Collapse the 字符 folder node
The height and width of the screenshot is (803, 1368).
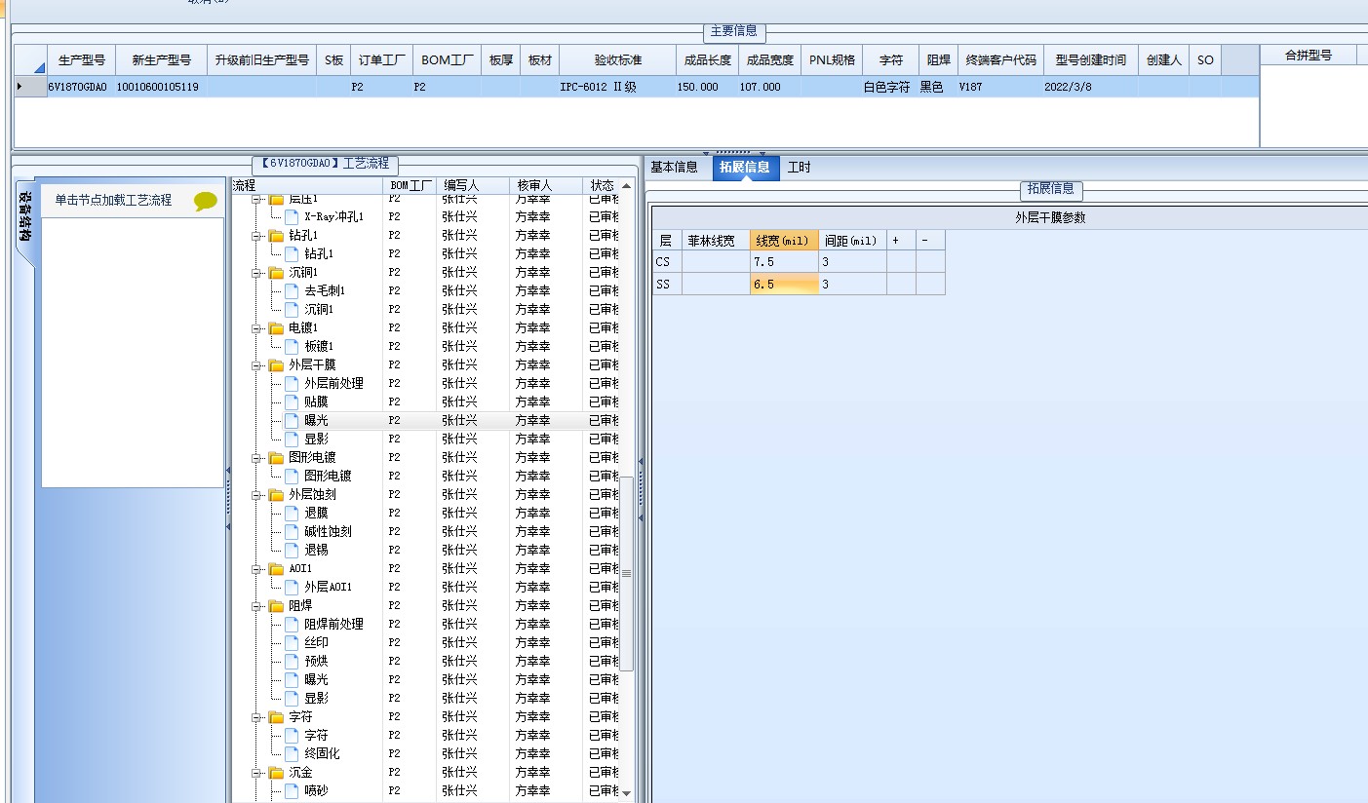(x=257, y=717)
